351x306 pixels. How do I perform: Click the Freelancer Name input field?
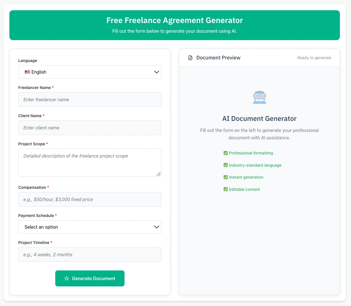pos(90,100)
